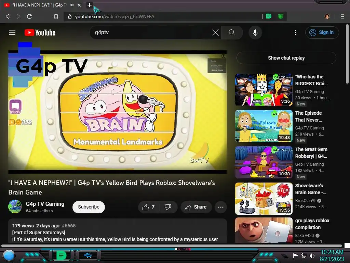This screenshot has height=263, width=350.
Task: Open the network tray icon
Action: pyautogui.click(x=304, y=255)
